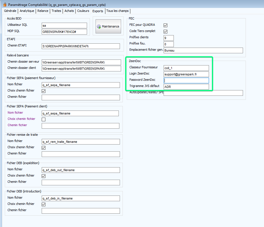Switch to the Couleurs tab
The height and width of the screenshot is (227, 264).
[83, 11]
